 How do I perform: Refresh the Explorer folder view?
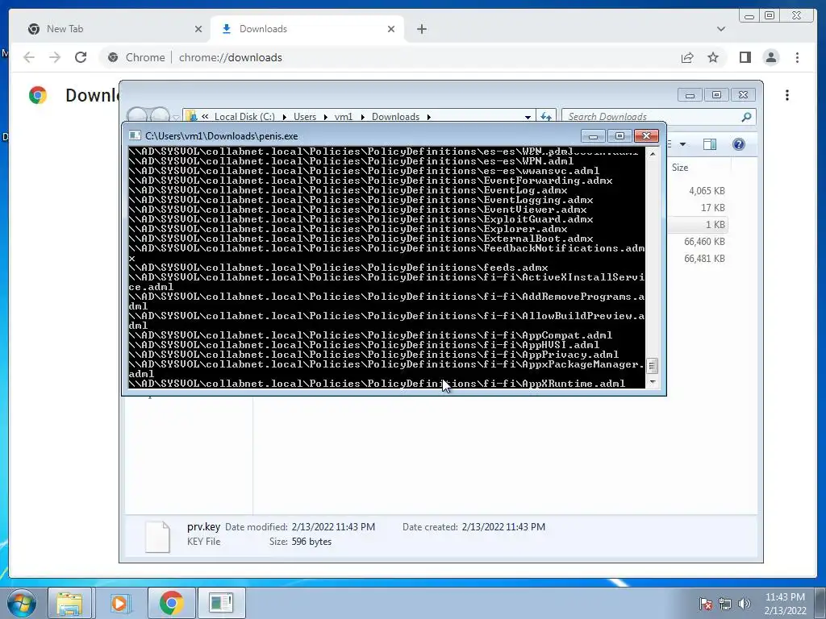click(546, 116)
